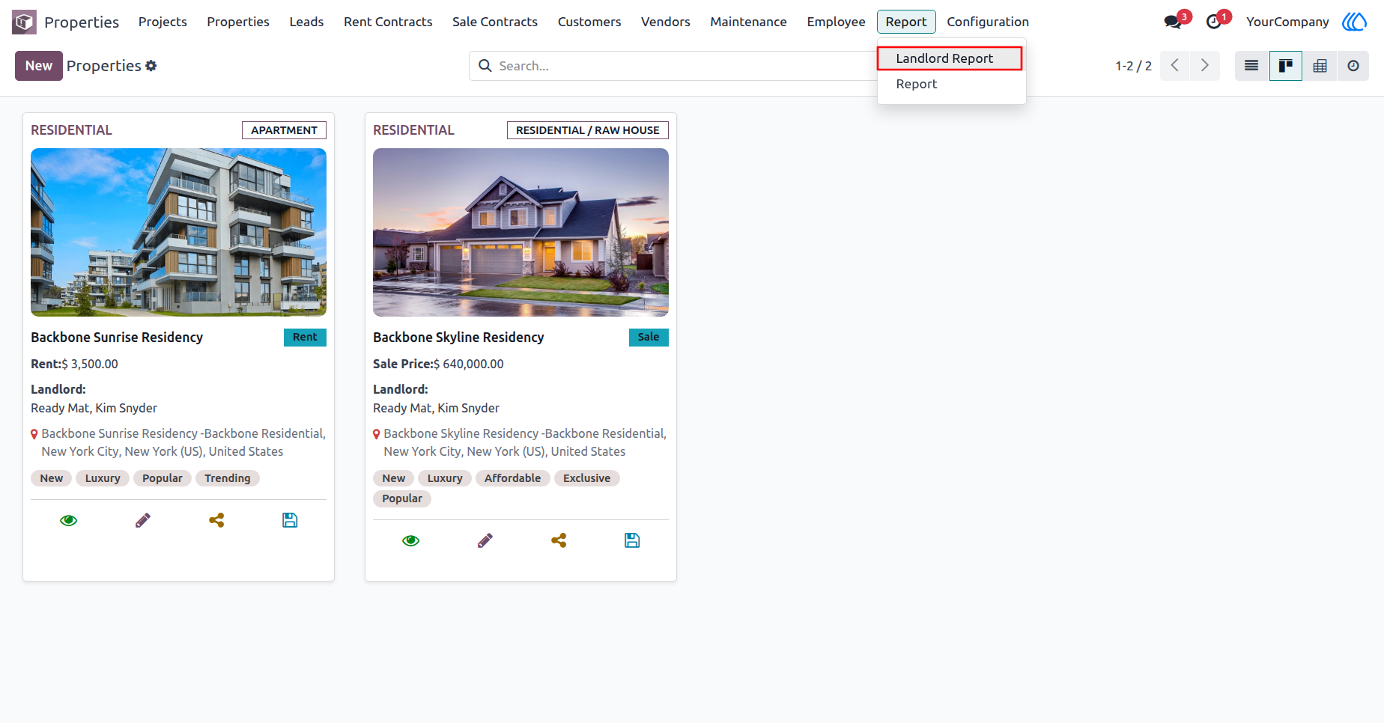Open the Vendors menu
This screenshot has height=723, width=1384.
(x=666, y=22)
